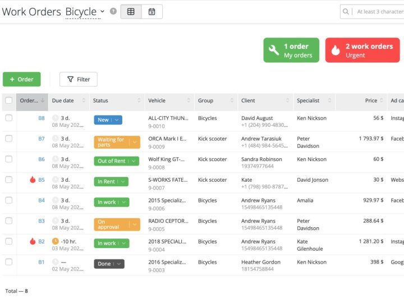The height and width of the screenshot is (303, 404).
Task: Click client name David August
Action: [x=257, y=118]
